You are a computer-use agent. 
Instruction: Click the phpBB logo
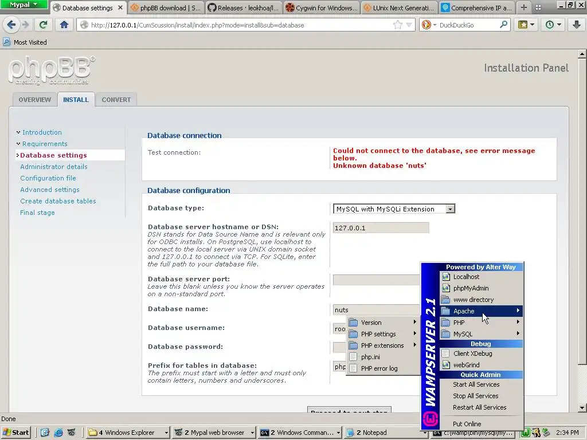52,70
